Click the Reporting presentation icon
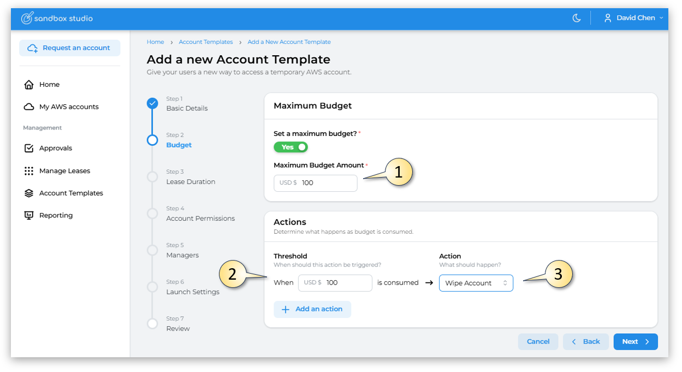Screen dimensions: 682x372 coord(29,216)
